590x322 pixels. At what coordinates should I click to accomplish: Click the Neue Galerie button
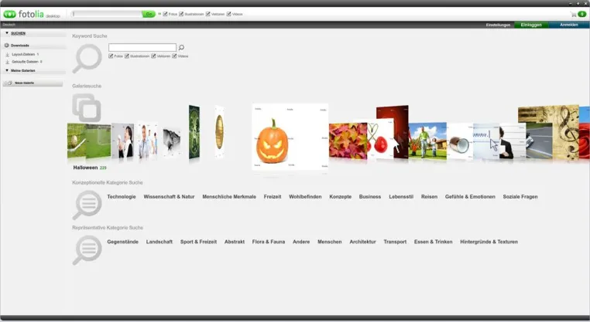(33, 83)
